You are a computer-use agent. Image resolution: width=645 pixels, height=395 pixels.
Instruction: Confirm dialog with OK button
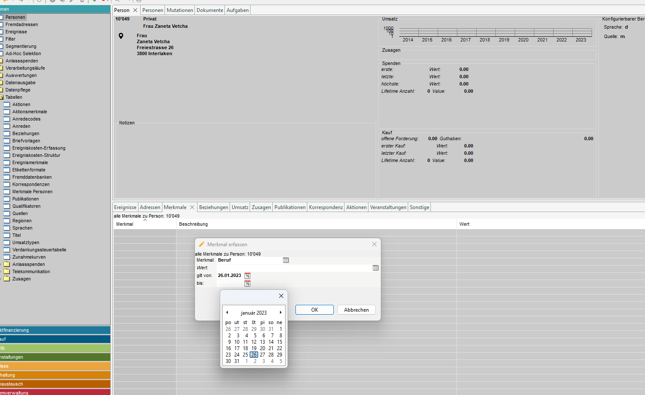click(314, 310)
